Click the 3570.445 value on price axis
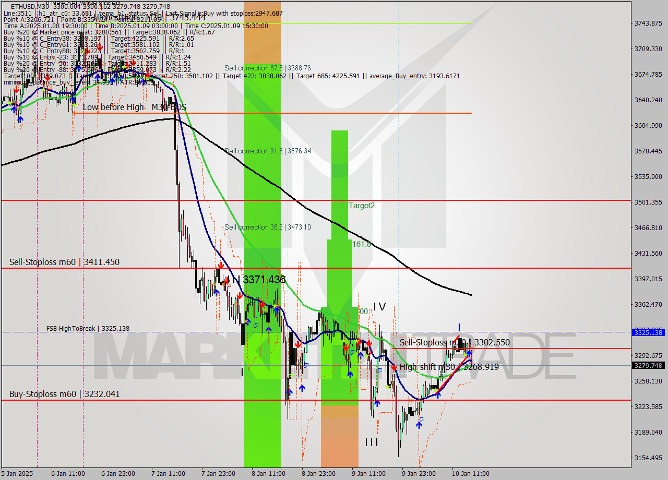Viewport: 668px width, 480px height. coord(648,151)
